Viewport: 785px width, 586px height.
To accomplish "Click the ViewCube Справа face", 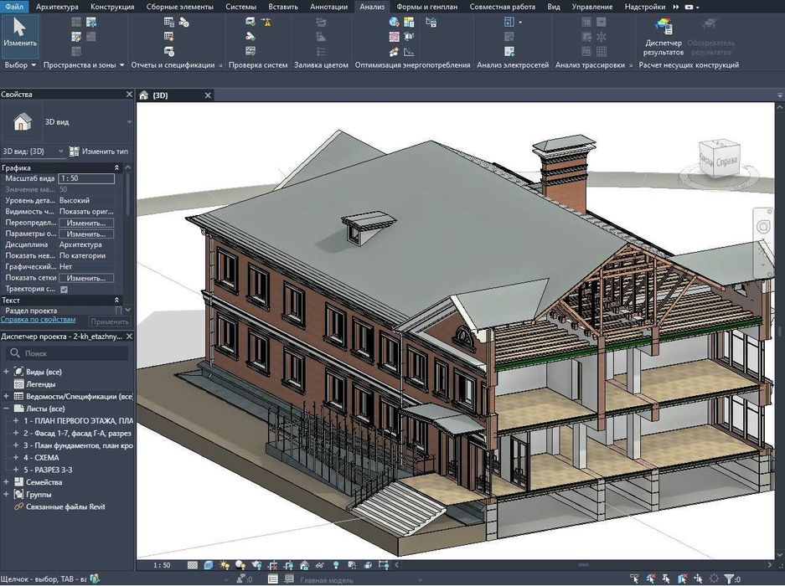I will click(x=726, y=161).
